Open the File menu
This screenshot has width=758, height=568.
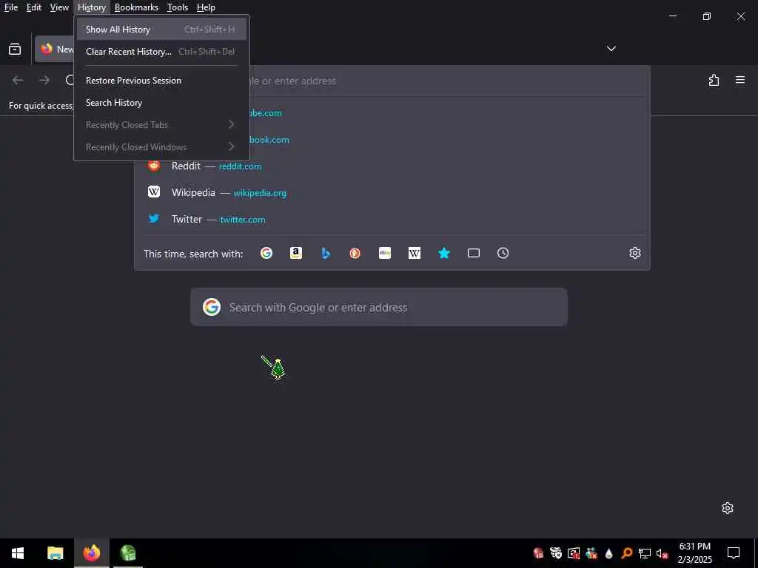[11, 7]
